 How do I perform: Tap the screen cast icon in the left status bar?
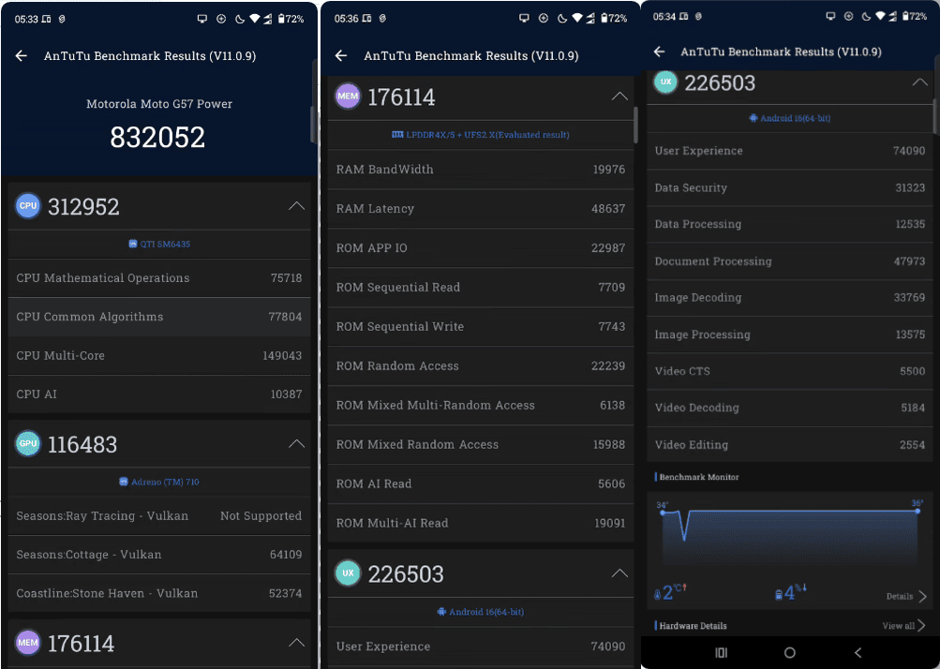(x=202, y=19)
